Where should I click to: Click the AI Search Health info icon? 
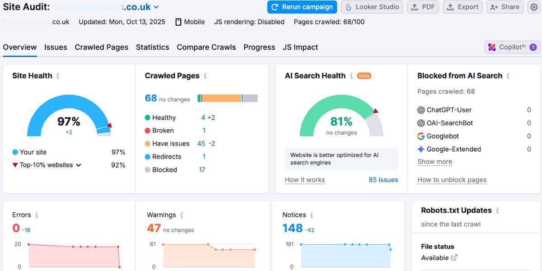pos(351,76)
